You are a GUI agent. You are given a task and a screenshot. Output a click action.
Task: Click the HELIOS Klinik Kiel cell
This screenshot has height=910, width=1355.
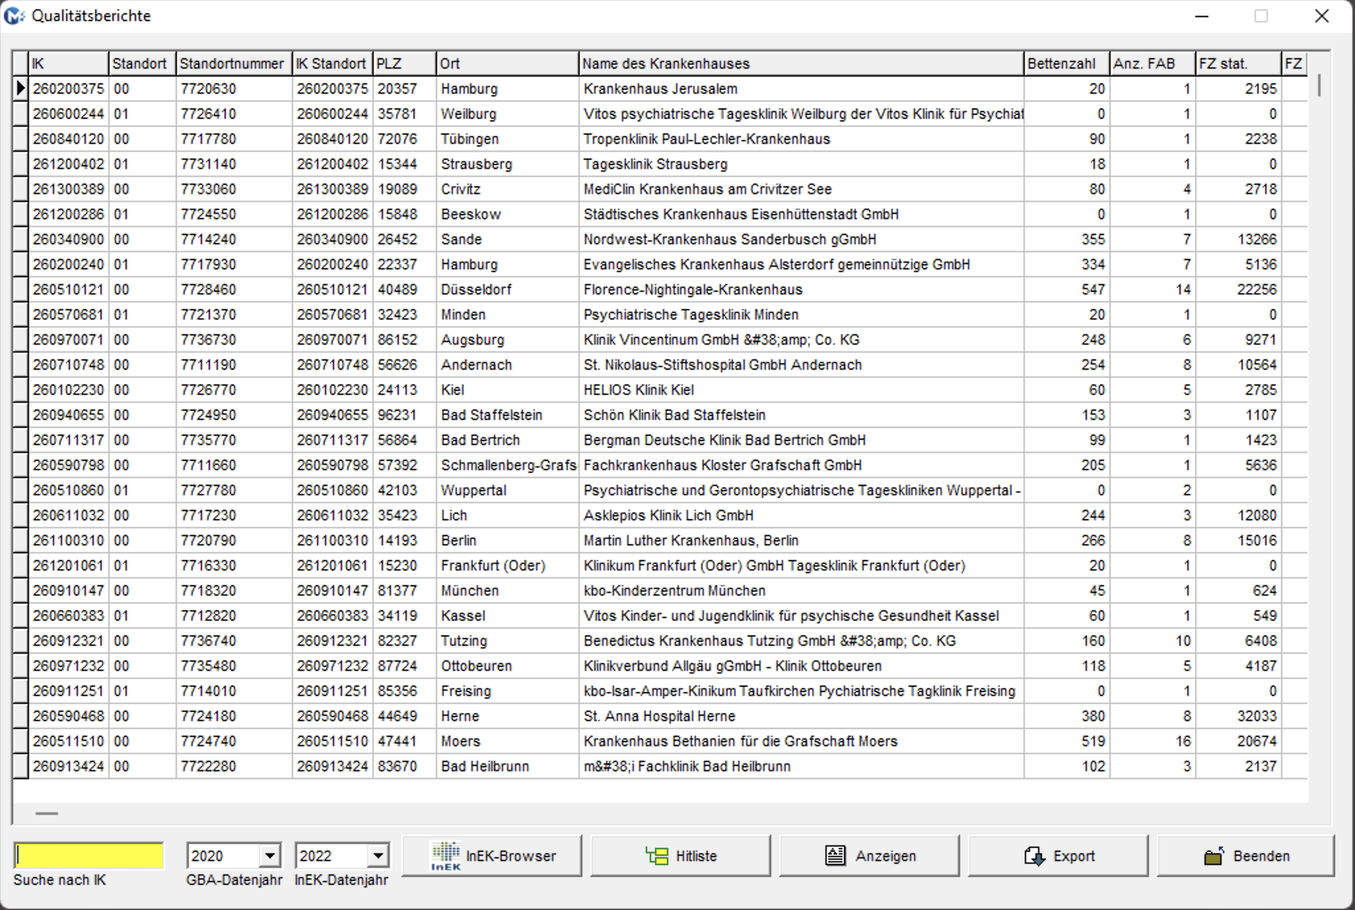802,390
